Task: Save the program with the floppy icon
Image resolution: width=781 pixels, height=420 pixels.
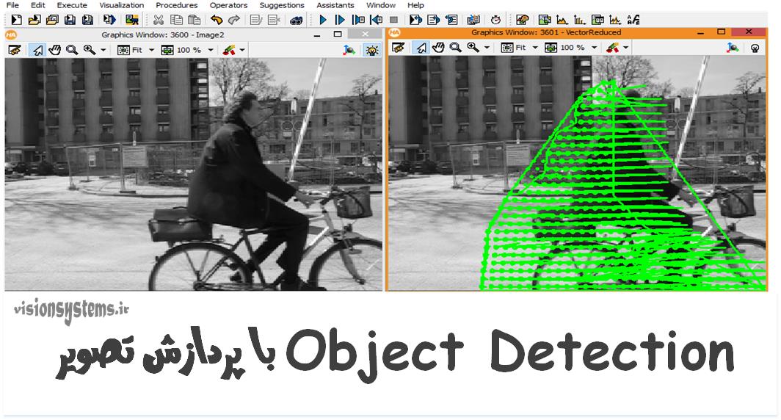Action: [70, 20]
